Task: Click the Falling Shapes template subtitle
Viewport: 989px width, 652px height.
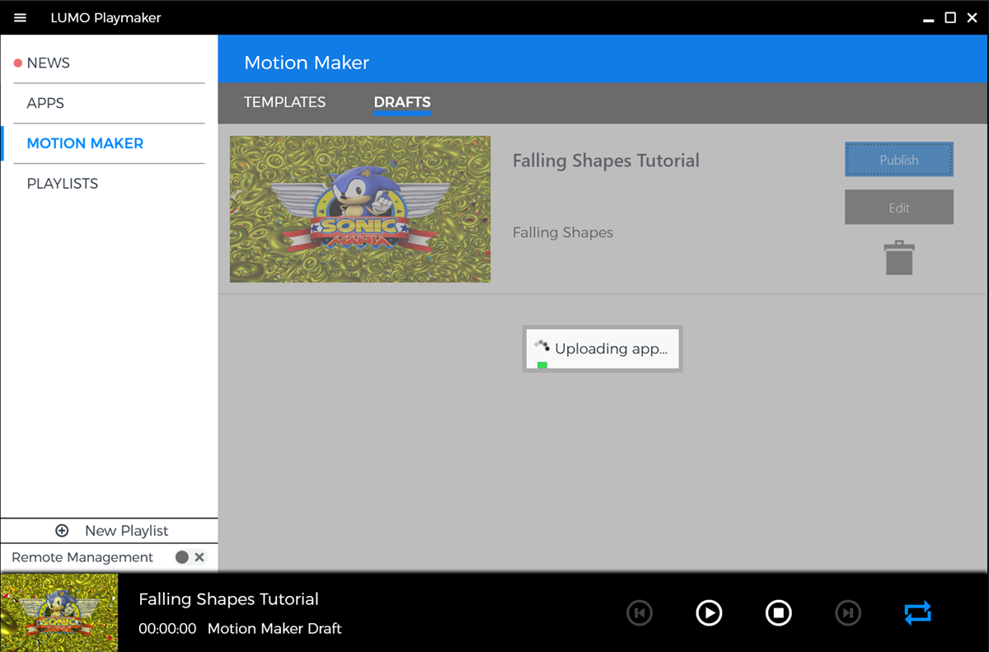Action: coord(563,232)
